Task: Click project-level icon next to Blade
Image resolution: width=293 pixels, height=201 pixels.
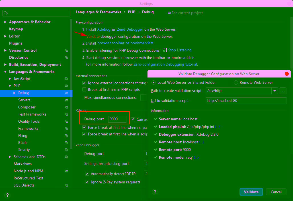Action: click(66, 143)
